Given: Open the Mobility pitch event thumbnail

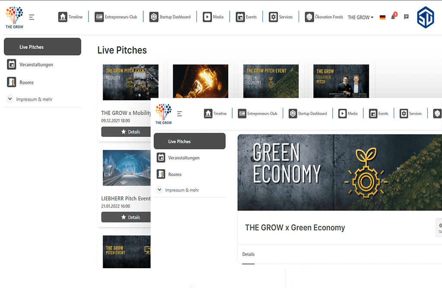Looking at the screenshot, I should tap(130, 82).
